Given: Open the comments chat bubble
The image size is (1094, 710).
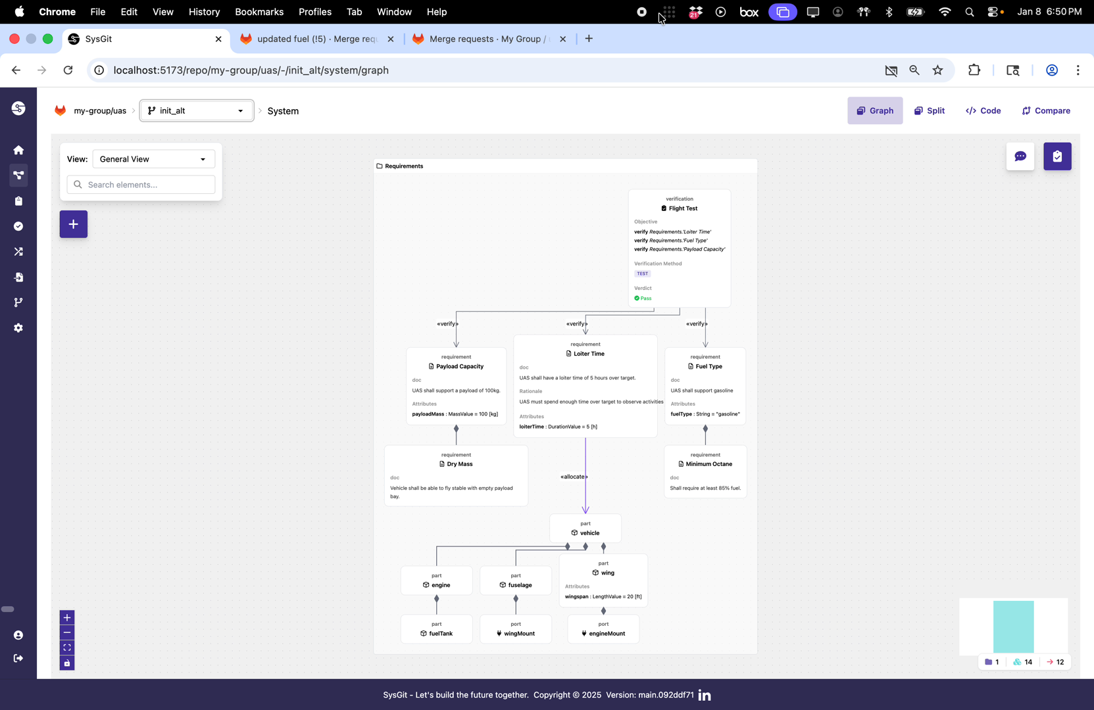Looking at the screenshot, I should 1020,156.
